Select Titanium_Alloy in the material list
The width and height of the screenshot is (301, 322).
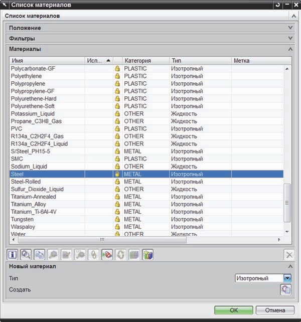point(29,204)
